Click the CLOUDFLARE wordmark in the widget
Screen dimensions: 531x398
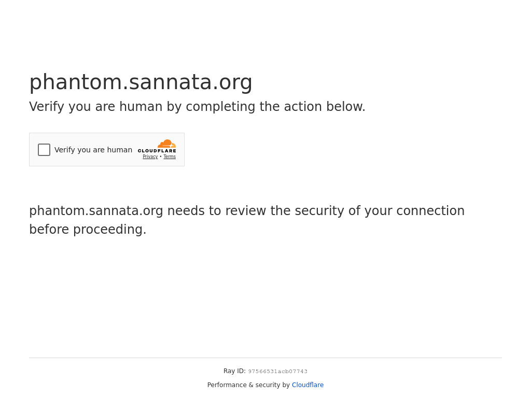point(157,151)
